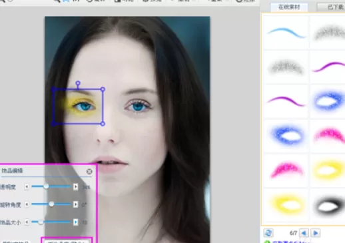The height and width of the screenshot is (243, 345).
Task: Click the selection box bottom-left corner handle
Action: point(53,124)
